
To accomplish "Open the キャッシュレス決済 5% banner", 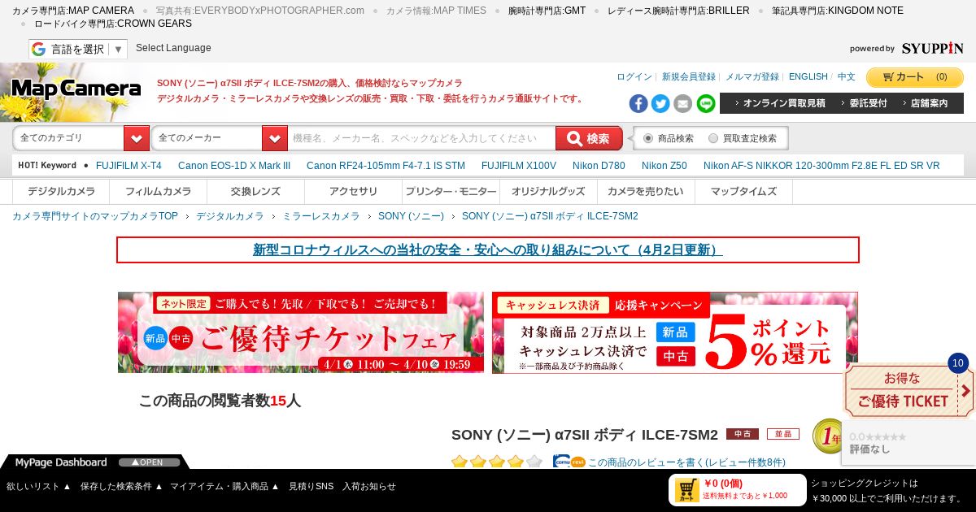I will click(675, 332).
